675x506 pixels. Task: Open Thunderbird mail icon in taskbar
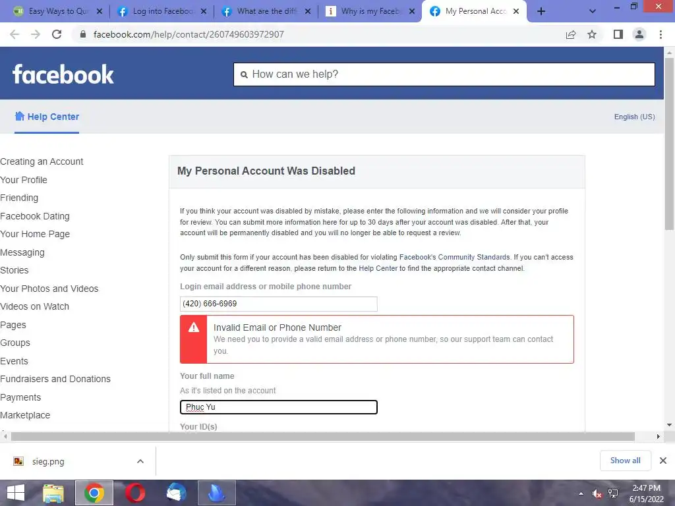point(176,493)
